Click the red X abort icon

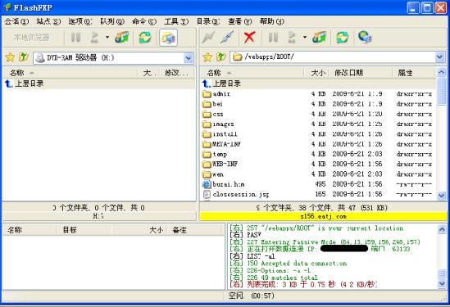(249, 38)
